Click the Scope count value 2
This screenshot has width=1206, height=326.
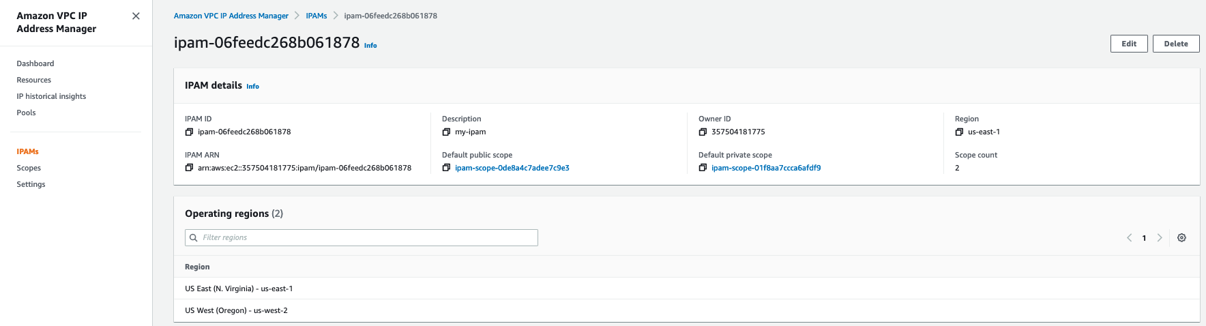[957, 168]
